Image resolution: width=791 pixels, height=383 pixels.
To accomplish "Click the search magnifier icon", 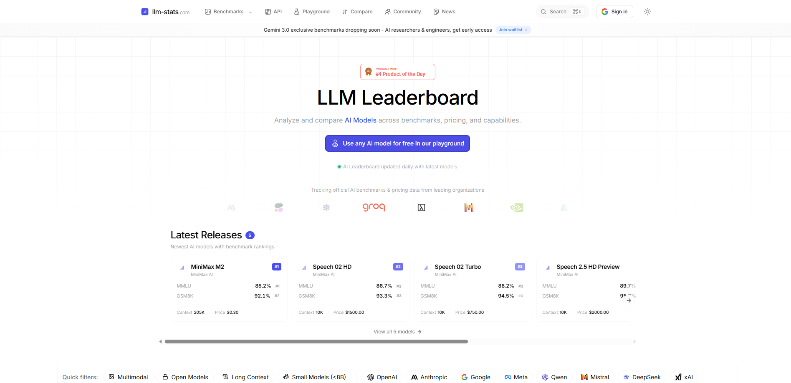I will point(543,12).
